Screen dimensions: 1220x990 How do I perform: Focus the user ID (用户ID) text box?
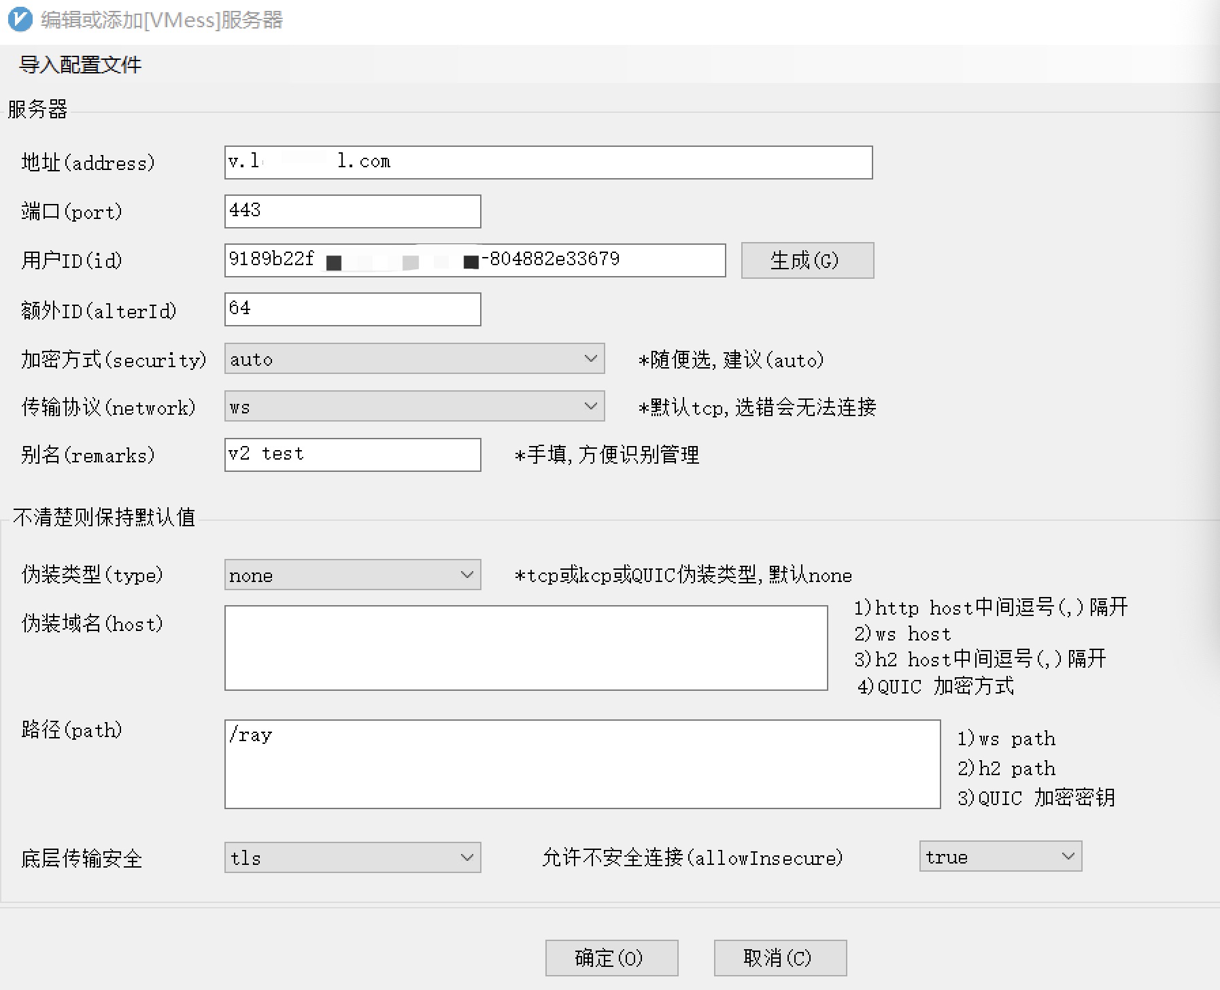[x=474, y=260]
